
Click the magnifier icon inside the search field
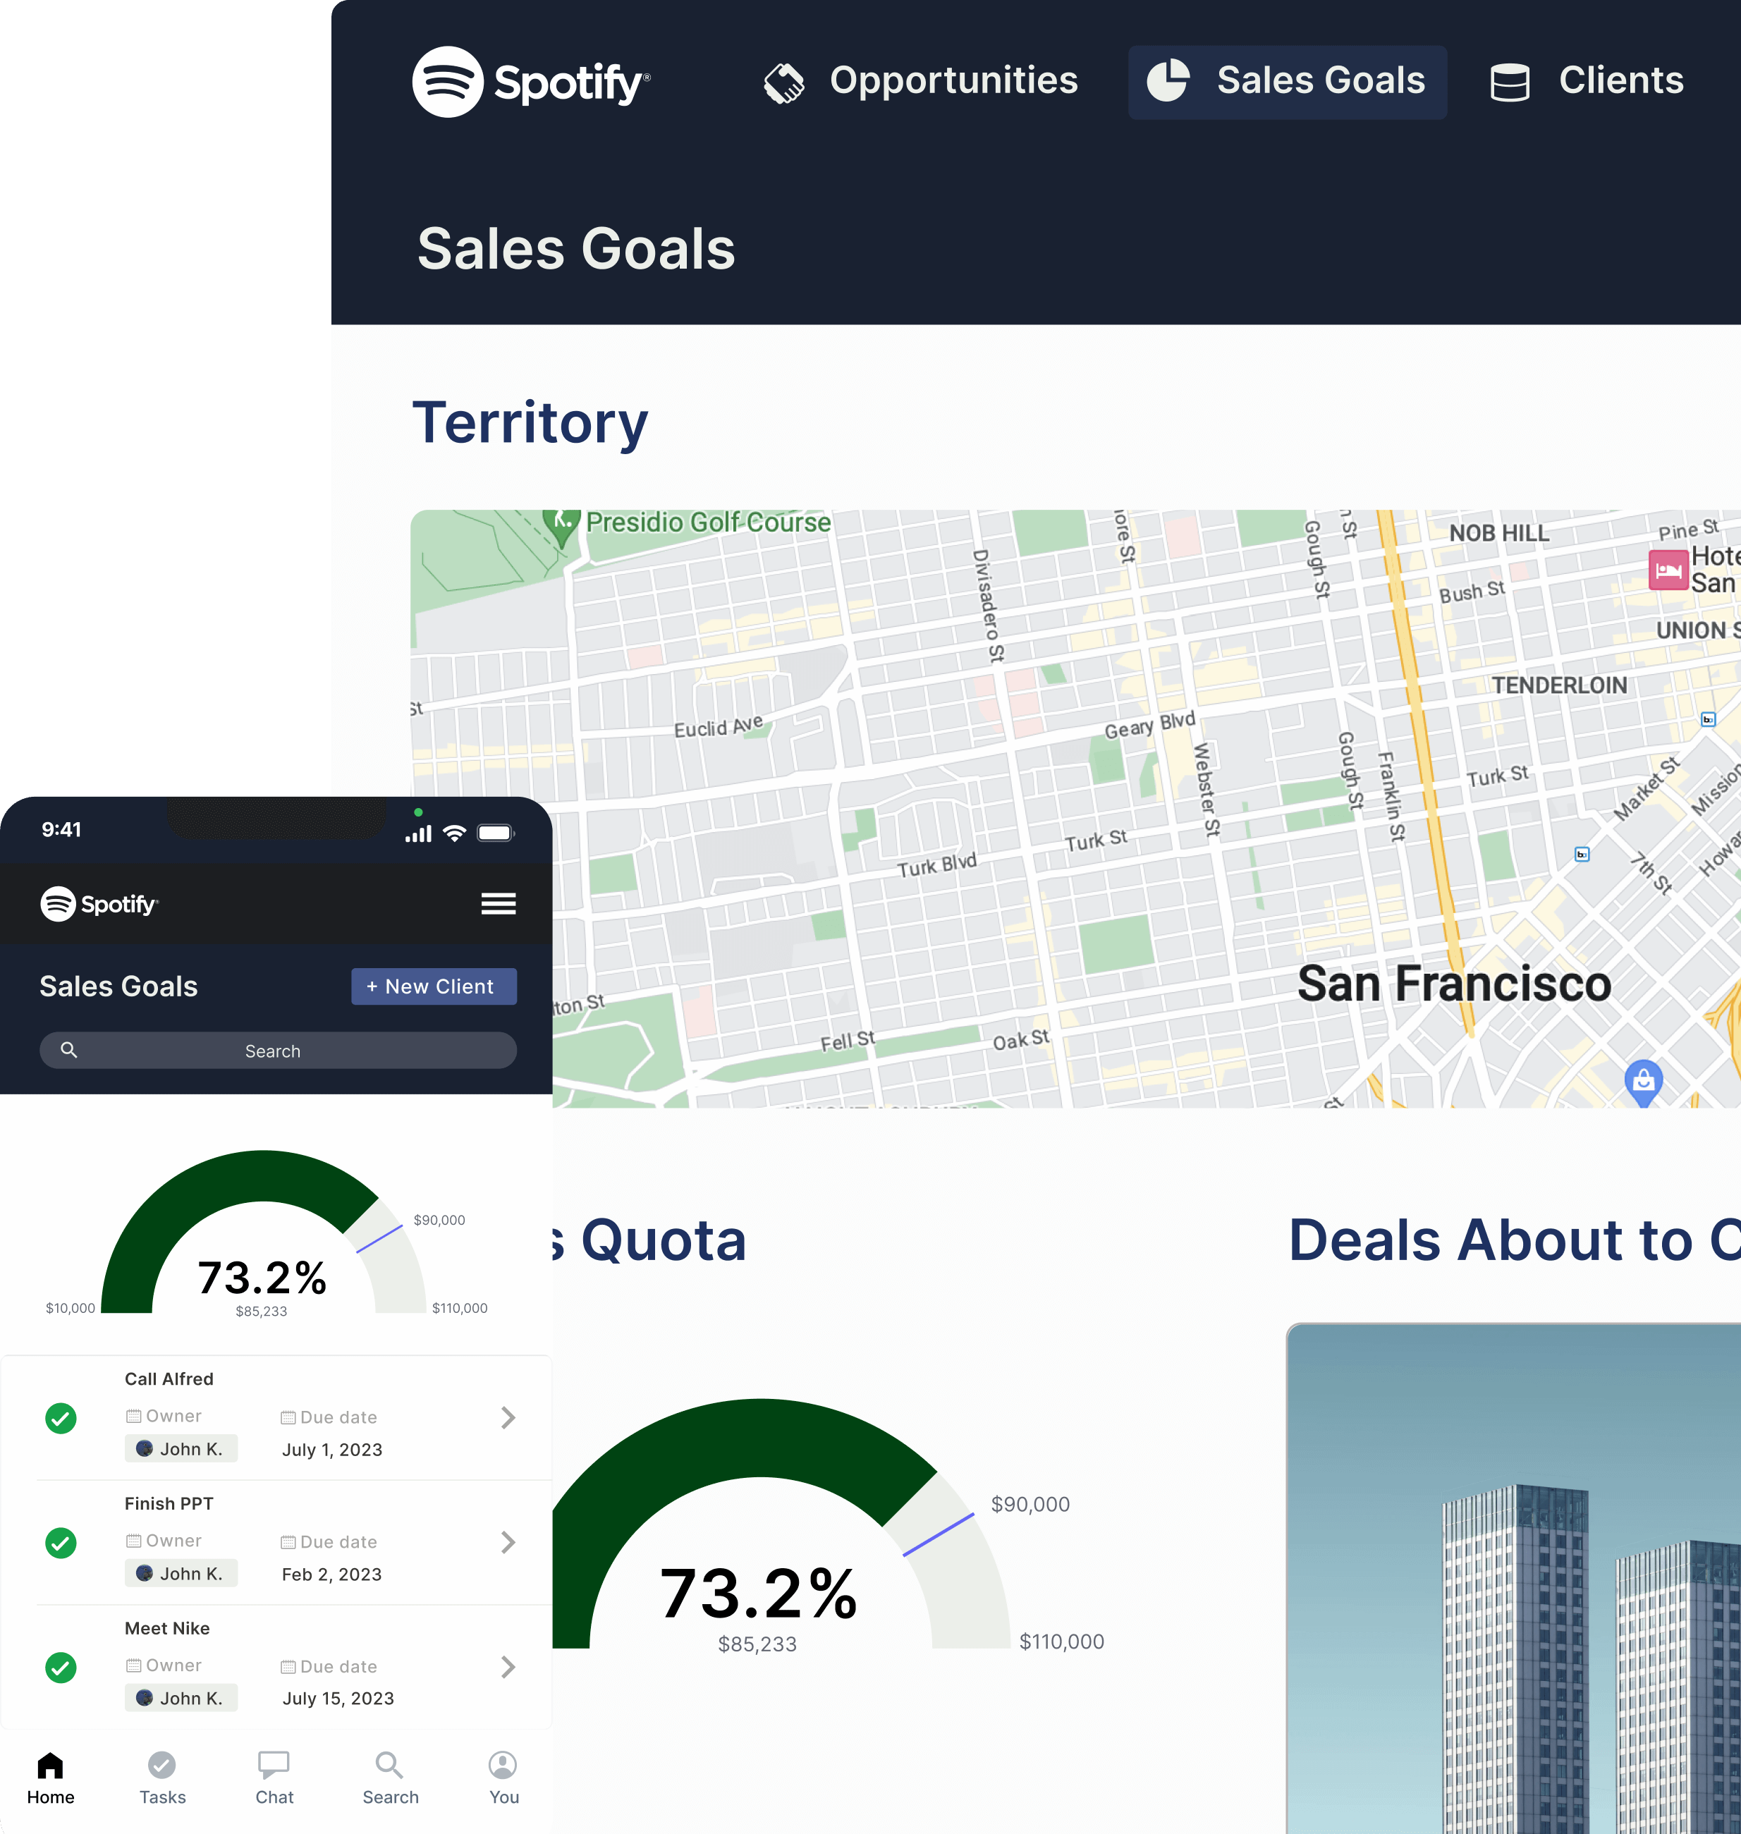(68, 1050)
